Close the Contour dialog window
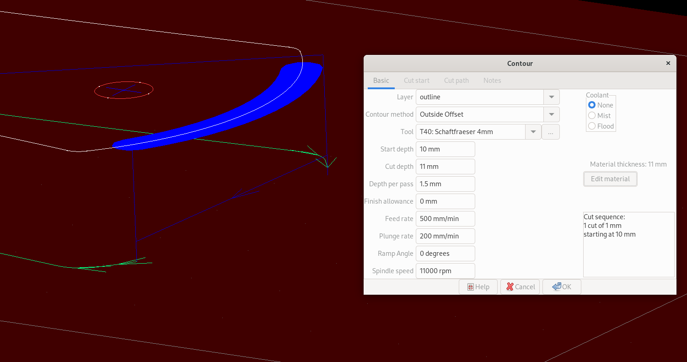The width and height of the screenshot is (687, 362). (668, 63)
